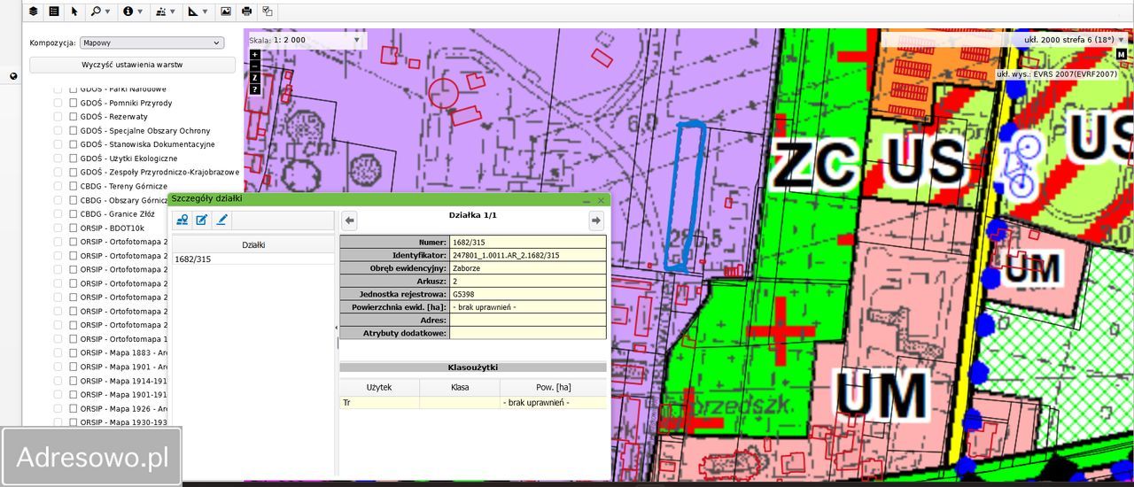Click locate parcel icon in details window
This screenshot has height=487, width=1134.
182,220
